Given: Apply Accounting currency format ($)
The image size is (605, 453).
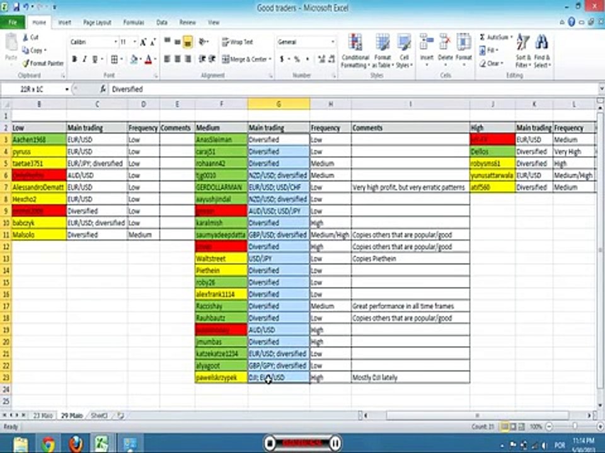Looking at the screenshot, I should coord(282,59).
